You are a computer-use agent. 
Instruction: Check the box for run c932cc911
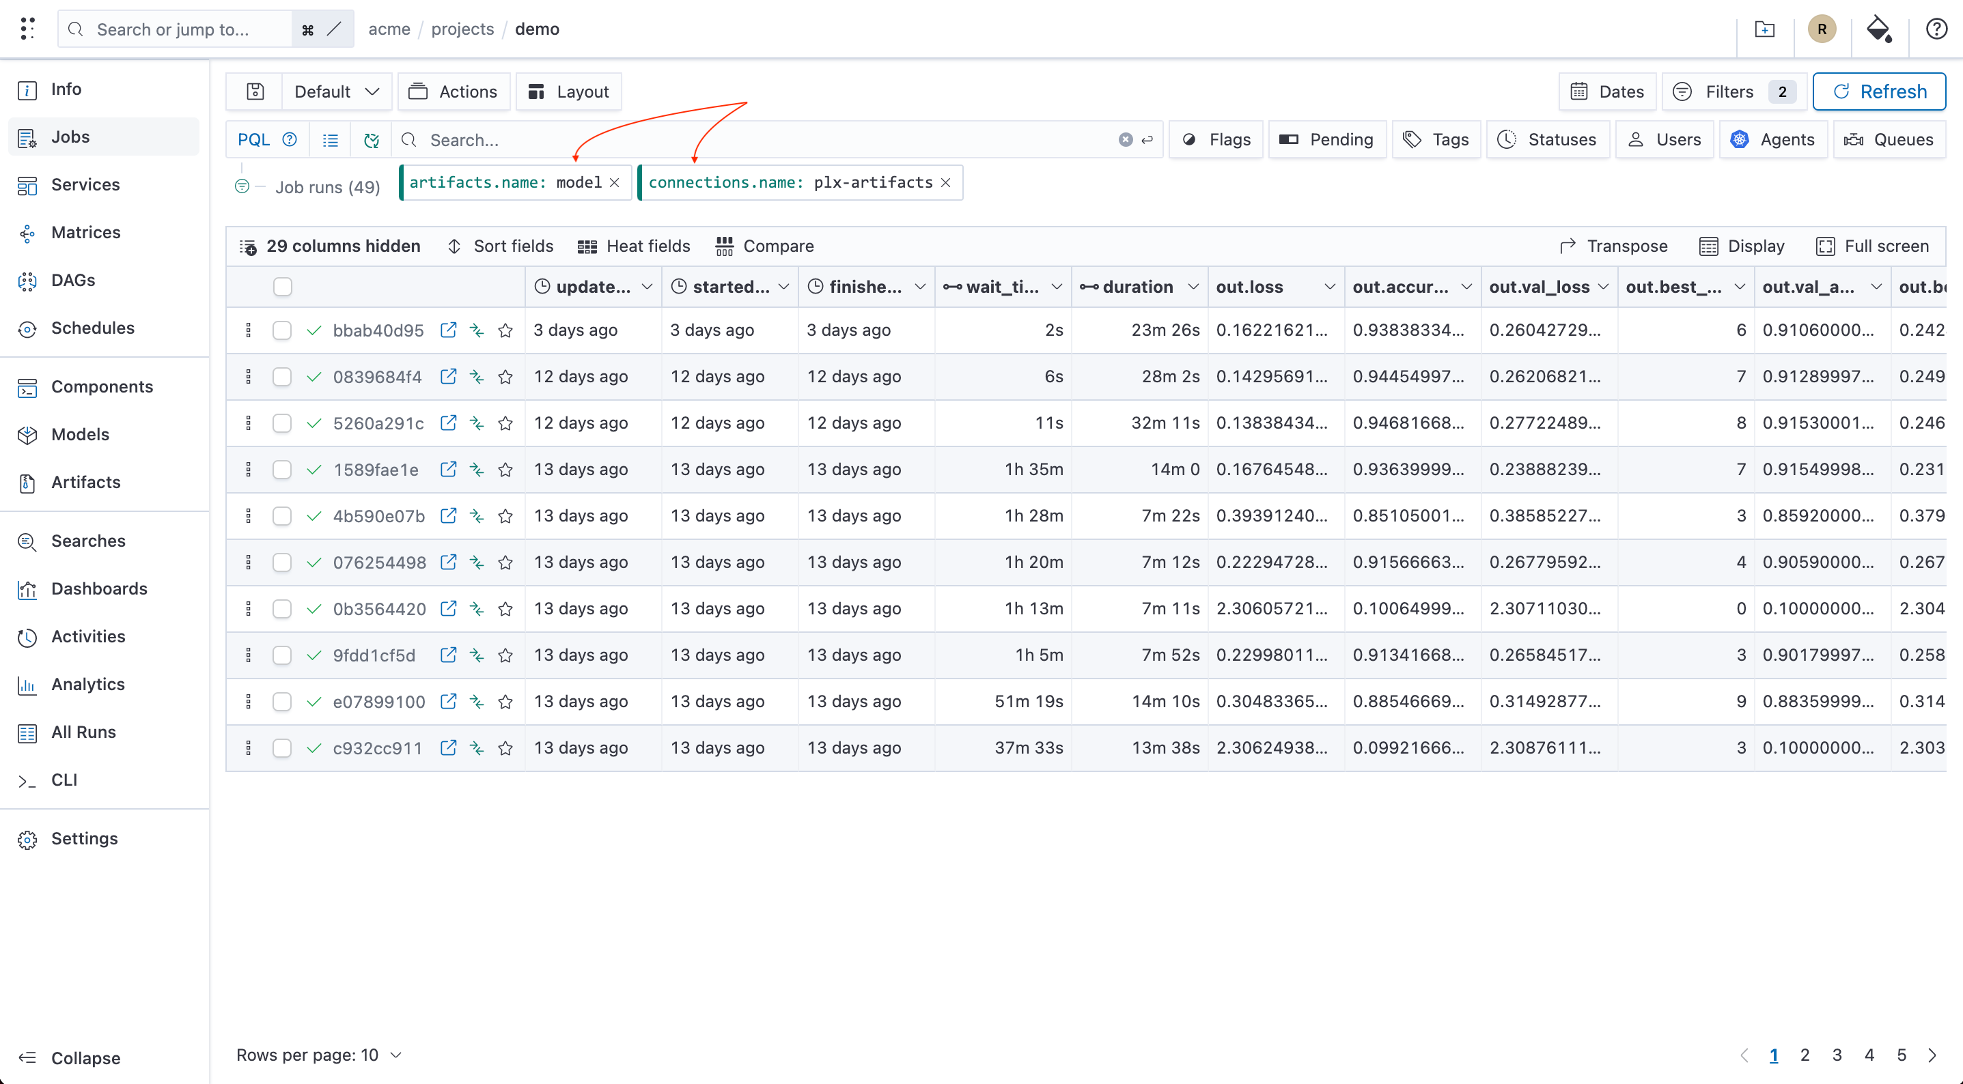pos(282,748)
